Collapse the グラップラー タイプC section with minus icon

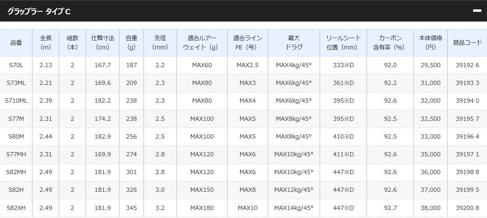coord(477,11)
